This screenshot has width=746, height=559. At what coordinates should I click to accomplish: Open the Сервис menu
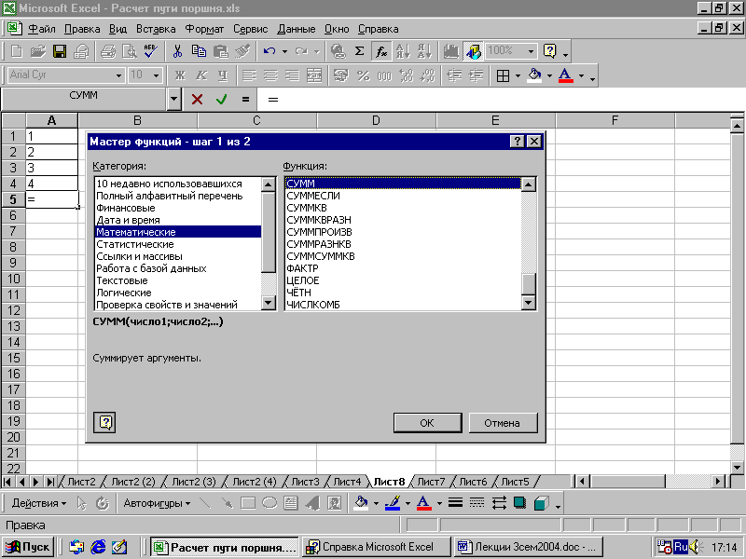click(x=250, y=29)
